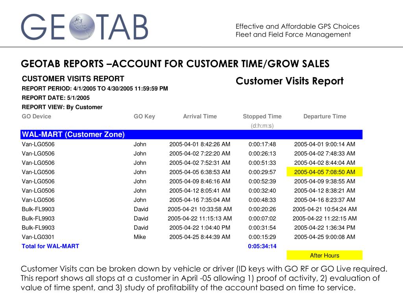Click stopped time 0:00:26:13
This screenshot has width=403, height=302.
pos(262,153)
